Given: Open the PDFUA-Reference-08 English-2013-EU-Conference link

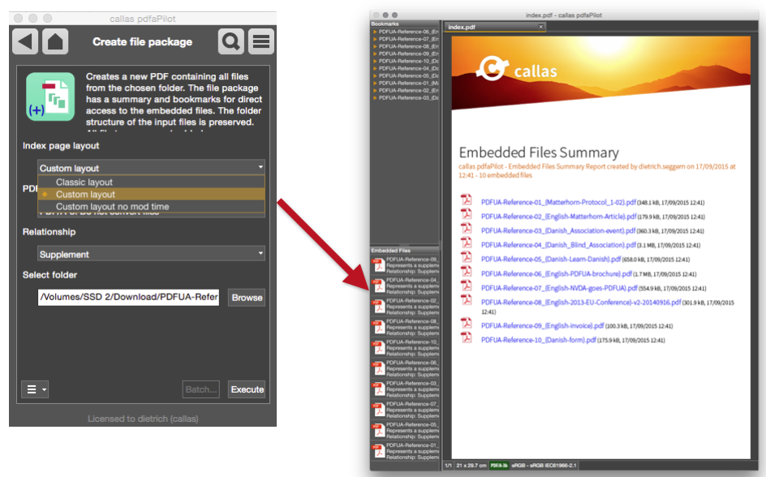Looking at the screenshot, I should coord(581,303).
